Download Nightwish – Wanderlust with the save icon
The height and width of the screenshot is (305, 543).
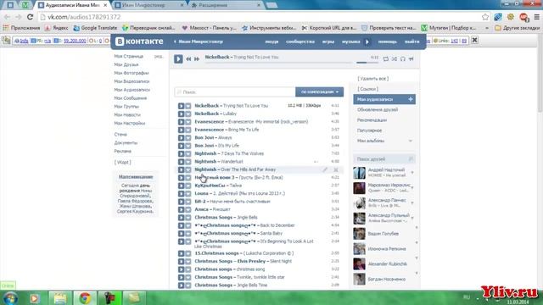pos(188,162)
